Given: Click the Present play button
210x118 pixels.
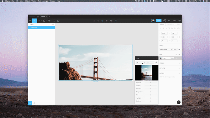Looking at the screenshot, I should (x=165, y=21).
